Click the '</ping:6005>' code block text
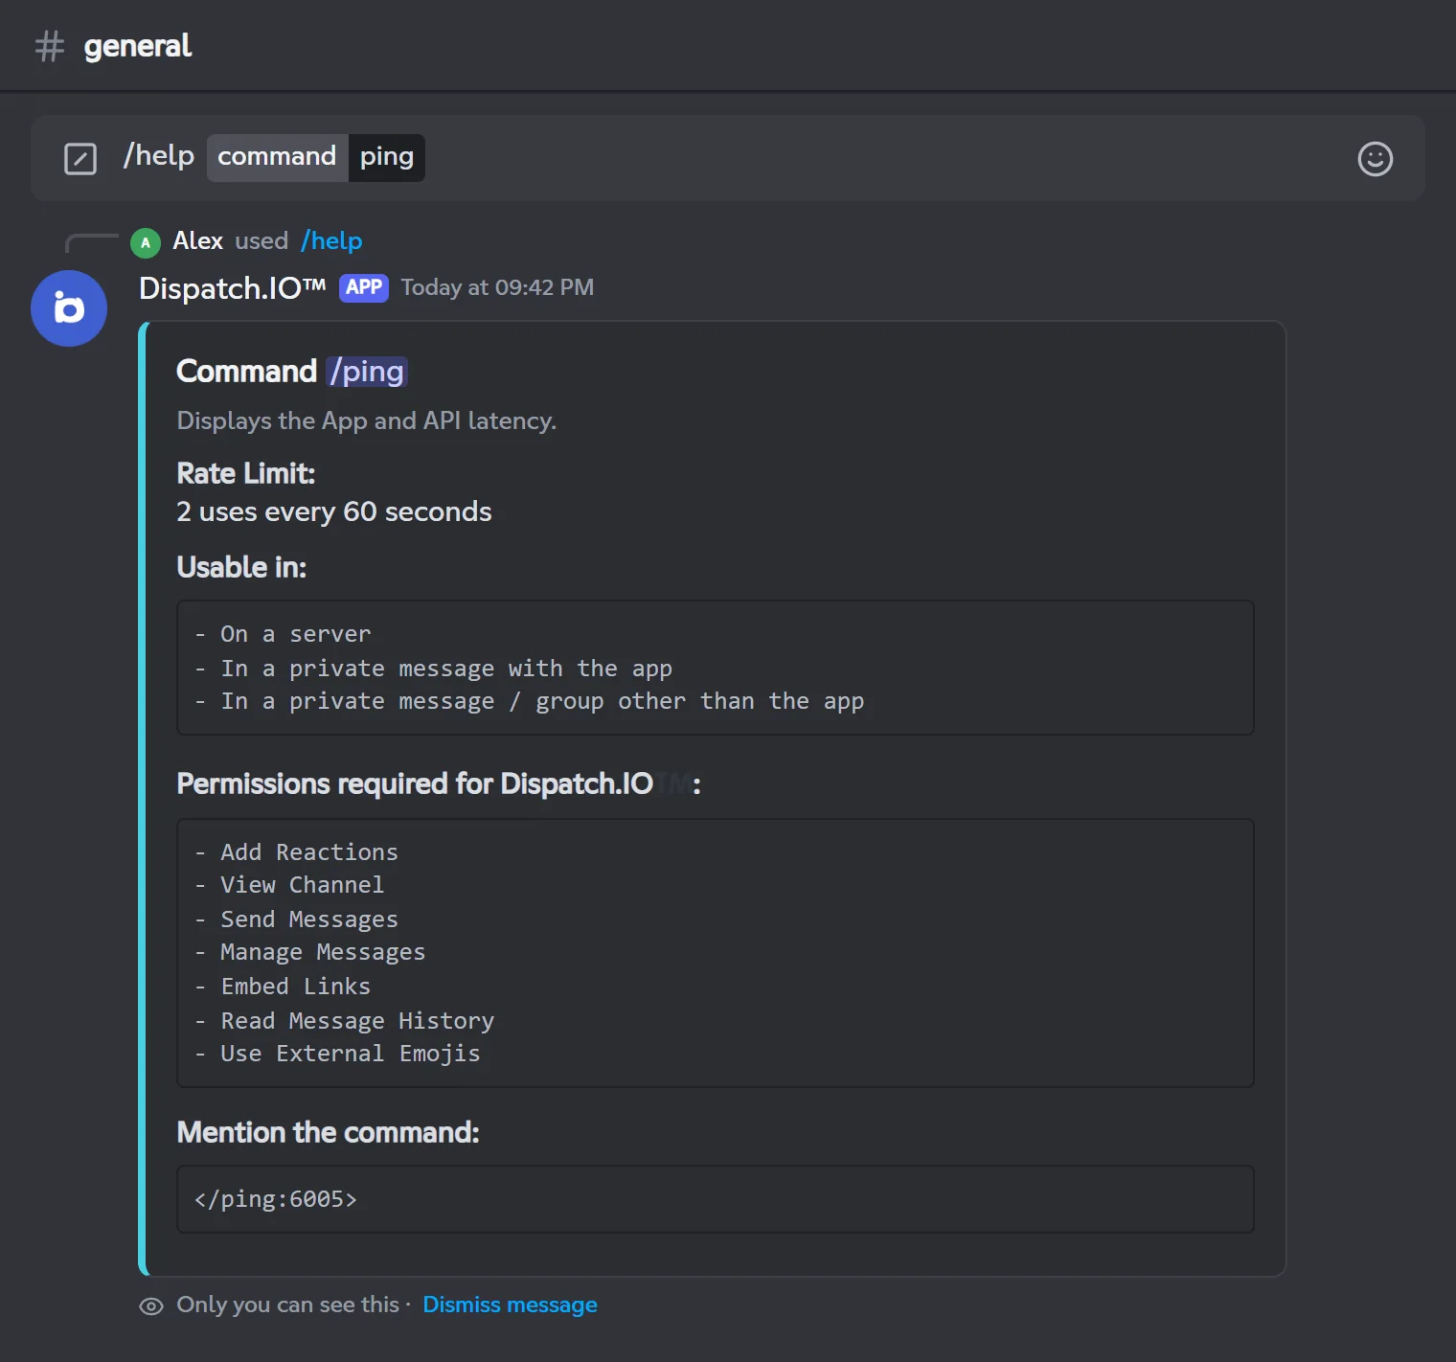Screen dimensions: 1456x1362 276,1199
